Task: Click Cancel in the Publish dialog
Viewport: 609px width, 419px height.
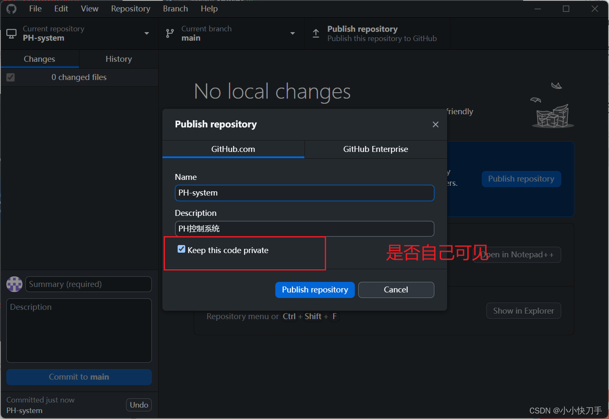Action: [x=396, y=290]
